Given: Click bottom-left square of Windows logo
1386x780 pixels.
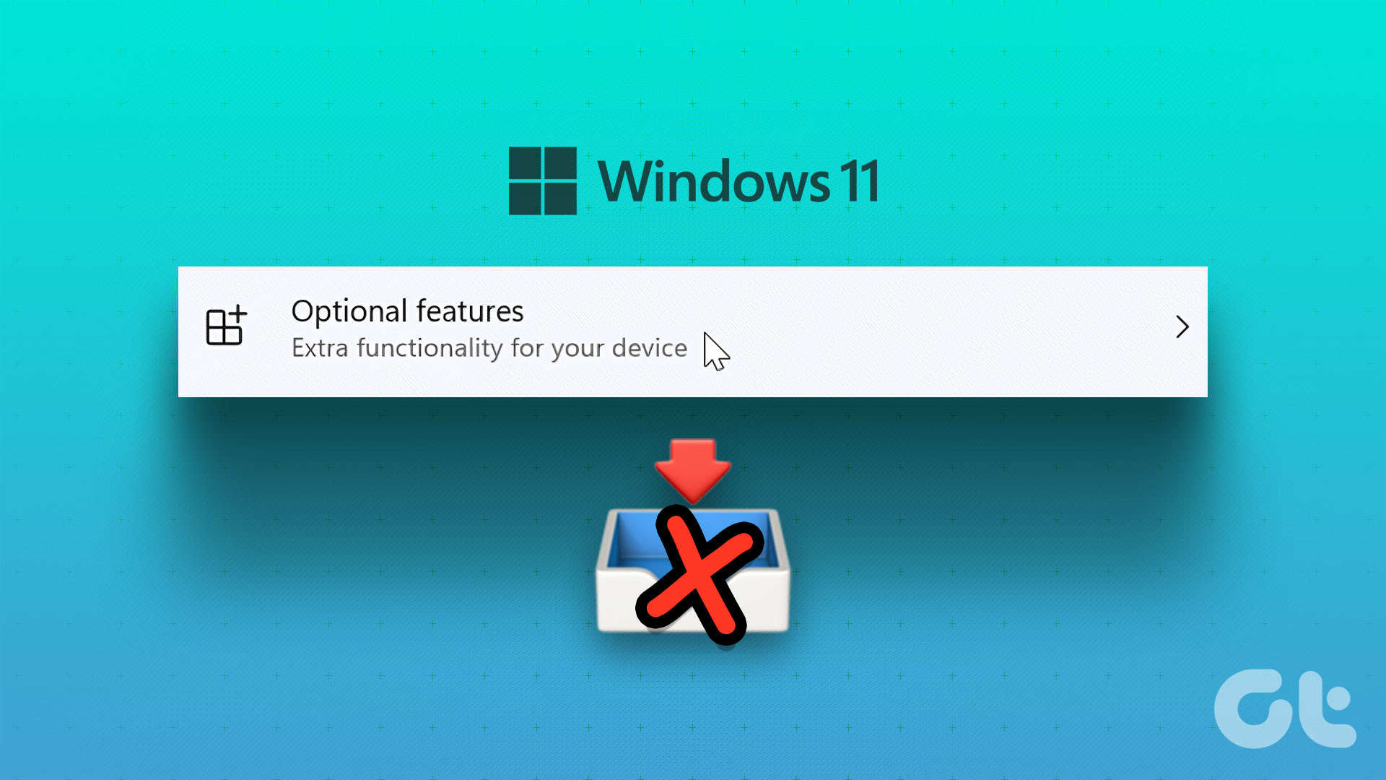Looking at the screenshot, I should pyautogui.click(x=525, y=199).
